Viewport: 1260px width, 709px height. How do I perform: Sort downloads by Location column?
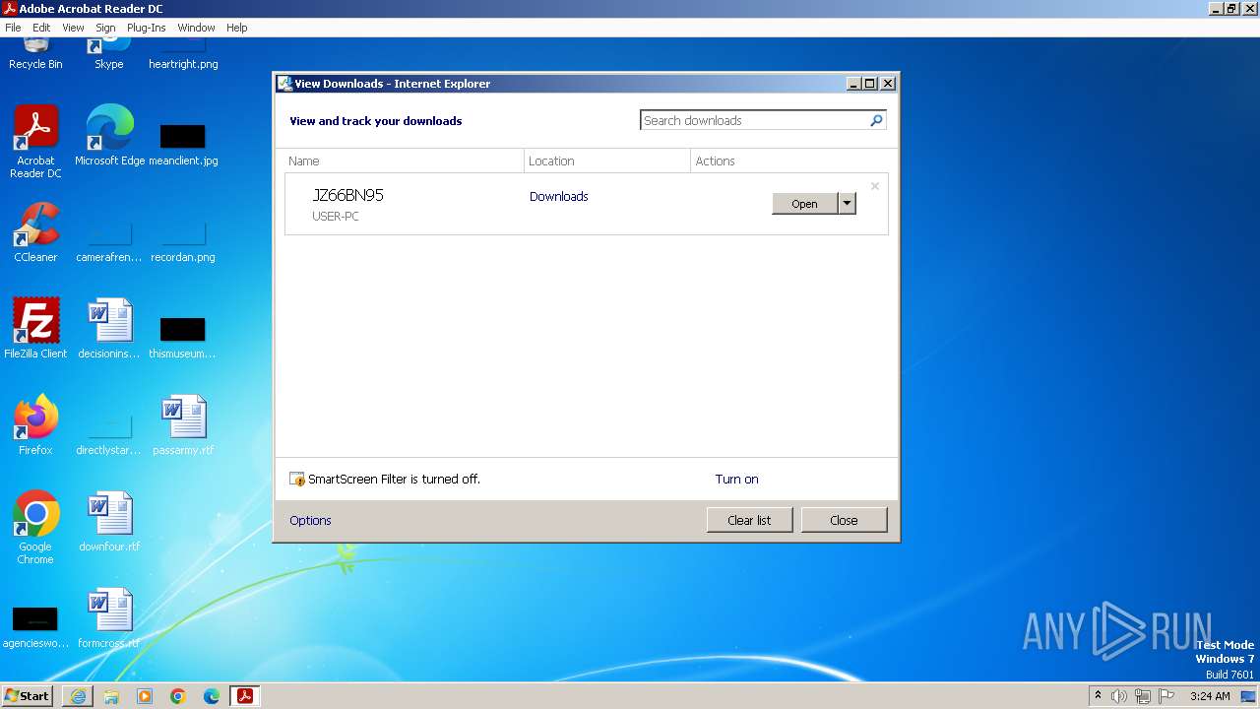[607, 161]
